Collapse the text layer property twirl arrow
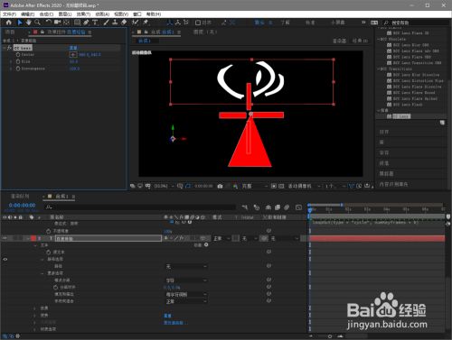Image resolution: width=452 pixels, height=340 pixels. coord(28,238)
